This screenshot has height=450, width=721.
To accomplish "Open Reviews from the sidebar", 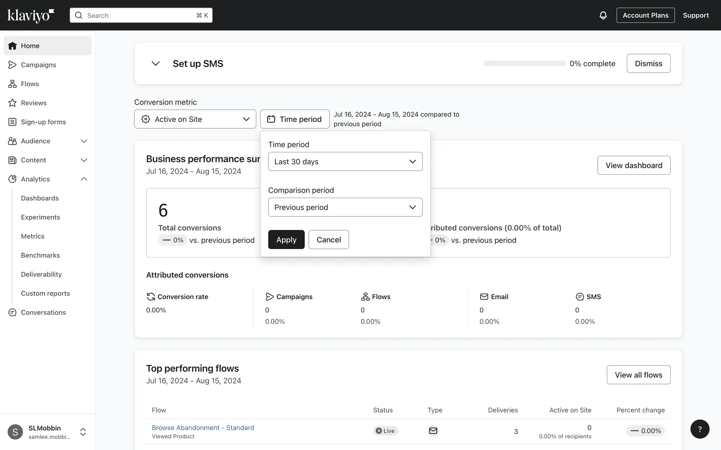I will point(33,103).
